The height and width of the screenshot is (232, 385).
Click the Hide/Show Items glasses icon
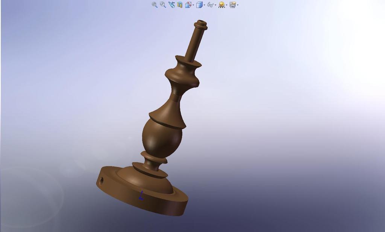pyautogui.click(x=211, y=5)
